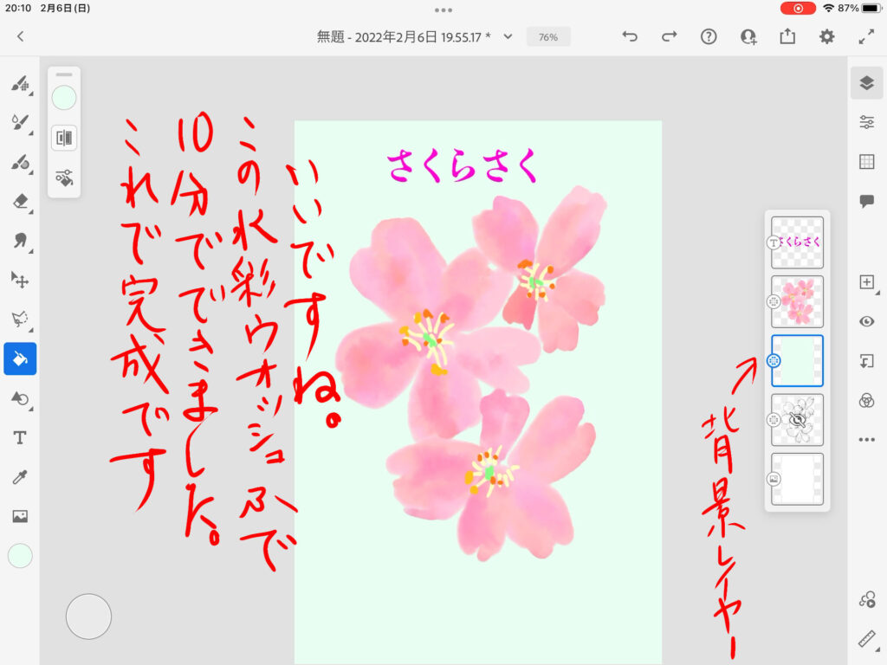Undo the last action
This screenshot has height=665, width=887.
click(x=630, y=36)
